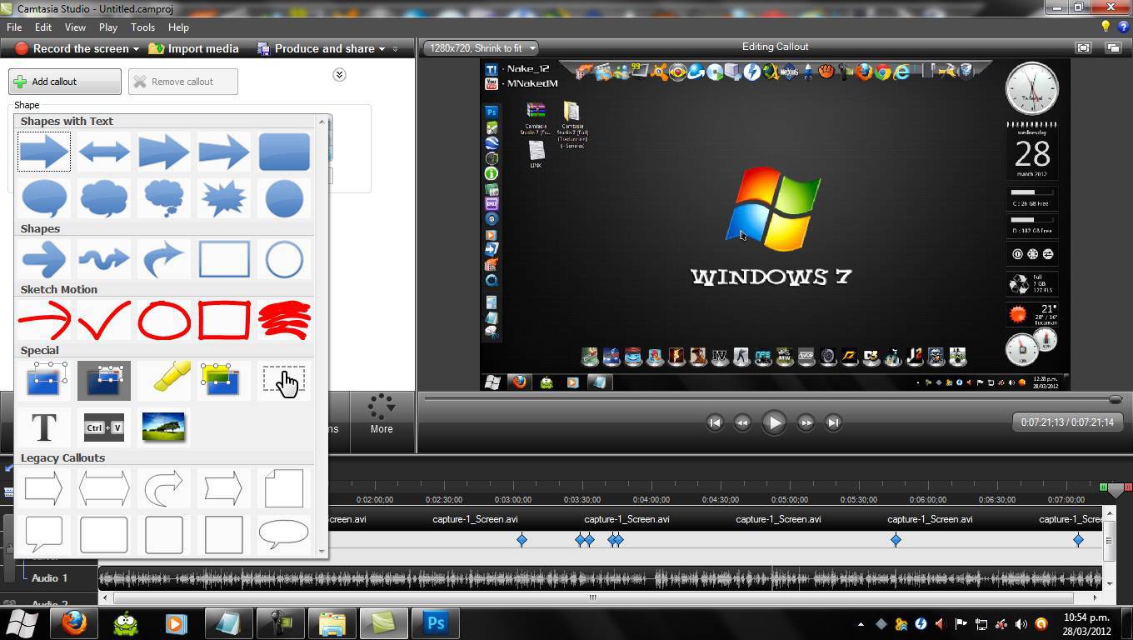Select the red Sketch Motion ellipse
Viewport: 1133px width, 640px height.
point(164,321)
